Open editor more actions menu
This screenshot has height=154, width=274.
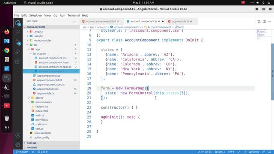269,21
